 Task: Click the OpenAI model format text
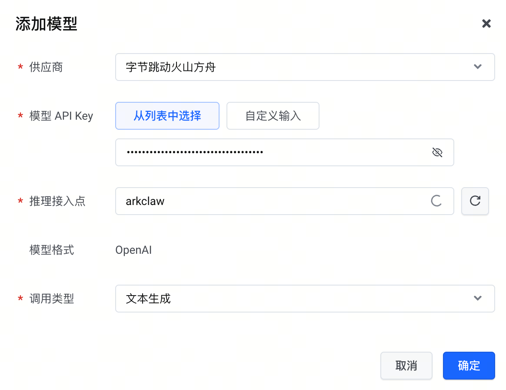click(133, 250)
